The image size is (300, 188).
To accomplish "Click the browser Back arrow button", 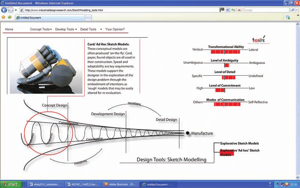I will 4,10.
